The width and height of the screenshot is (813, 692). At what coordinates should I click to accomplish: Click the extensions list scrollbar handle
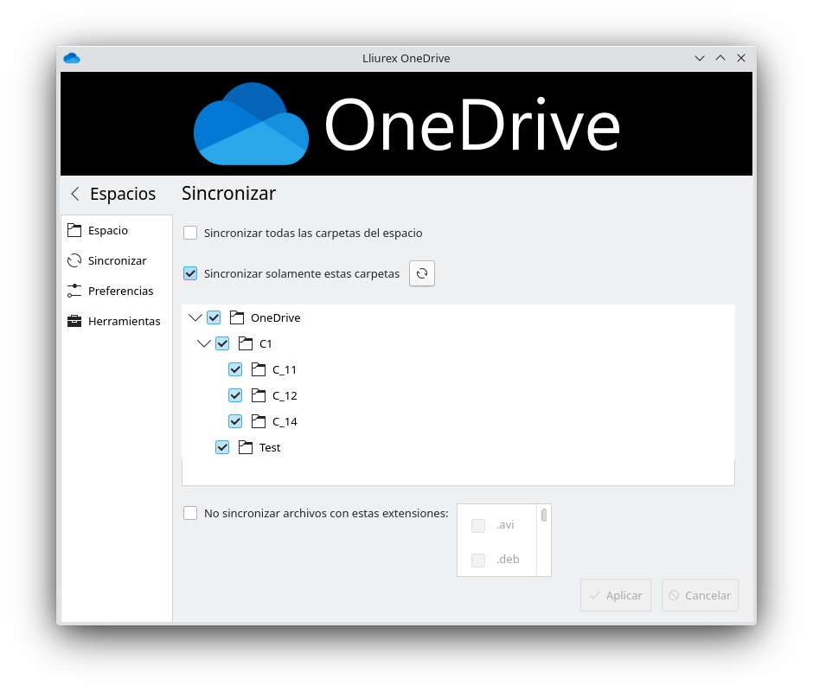544,516
